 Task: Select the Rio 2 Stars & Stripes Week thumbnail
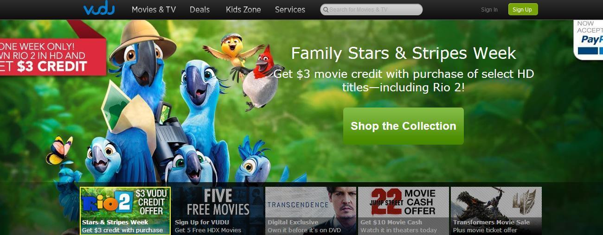(125, 211)
